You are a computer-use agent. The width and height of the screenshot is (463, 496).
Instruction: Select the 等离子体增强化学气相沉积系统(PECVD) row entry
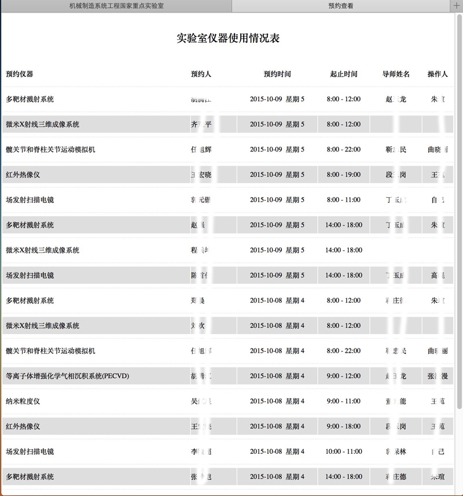tap(67, 376)
